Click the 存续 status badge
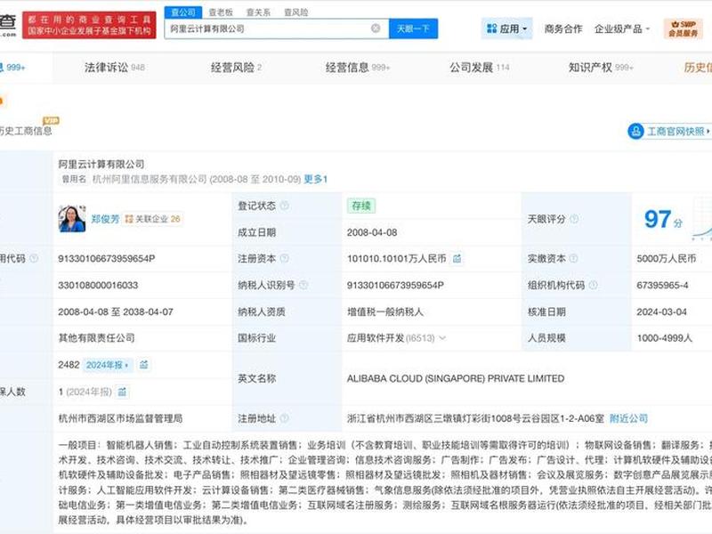This screenshot has height=534, width=712. [361, 206]
